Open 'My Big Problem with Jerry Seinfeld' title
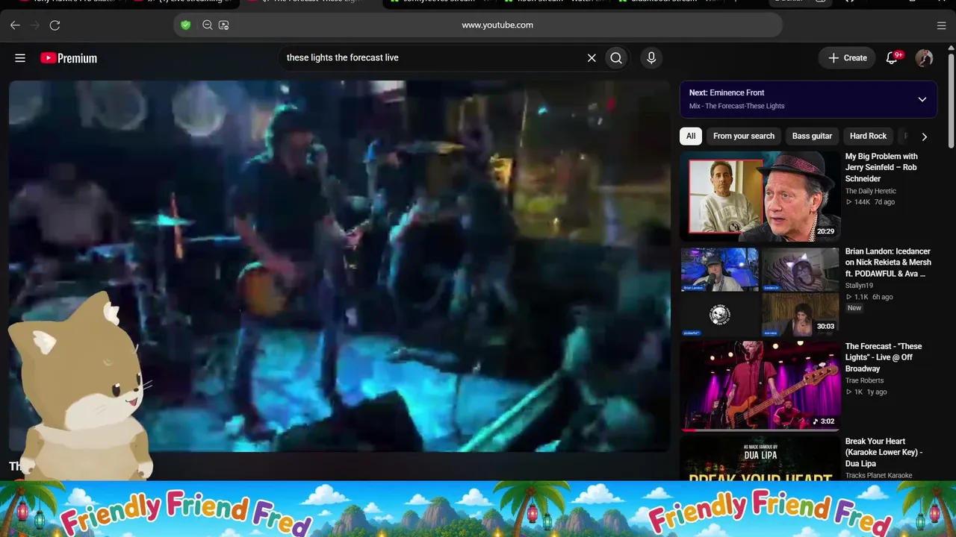 tap(881, 168)
